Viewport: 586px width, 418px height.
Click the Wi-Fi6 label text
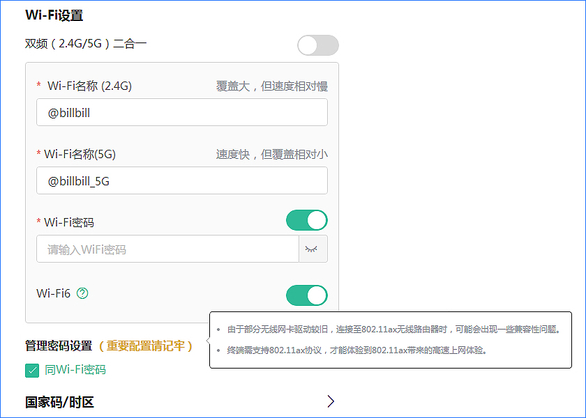point(52,293)
